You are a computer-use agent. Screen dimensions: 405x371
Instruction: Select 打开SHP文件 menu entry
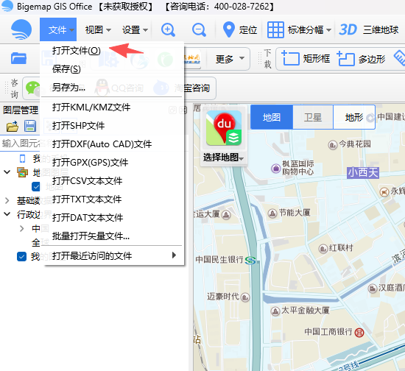point(113,126)
